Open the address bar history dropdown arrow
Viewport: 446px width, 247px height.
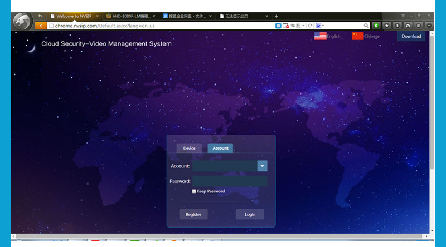[x=304, y=26]
